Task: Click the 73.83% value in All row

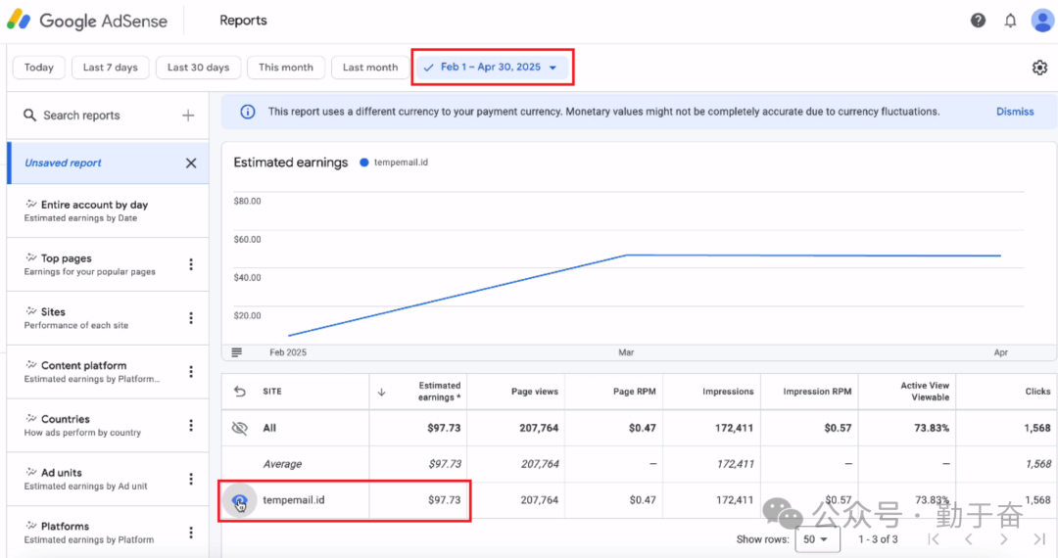Action: 932,428
